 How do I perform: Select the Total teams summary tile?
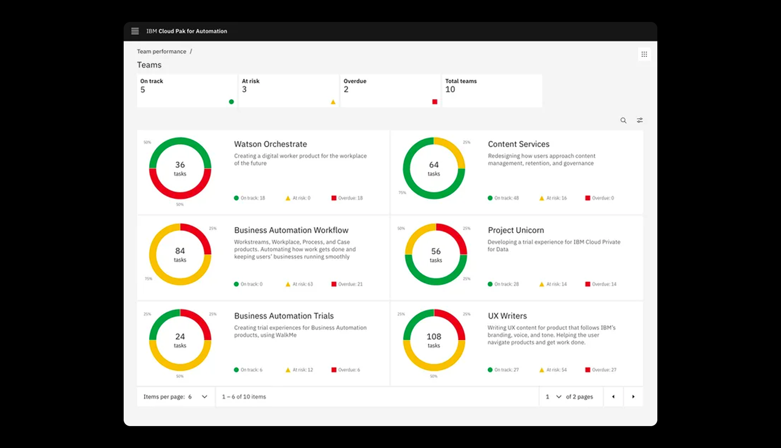(x=492, y=91)
